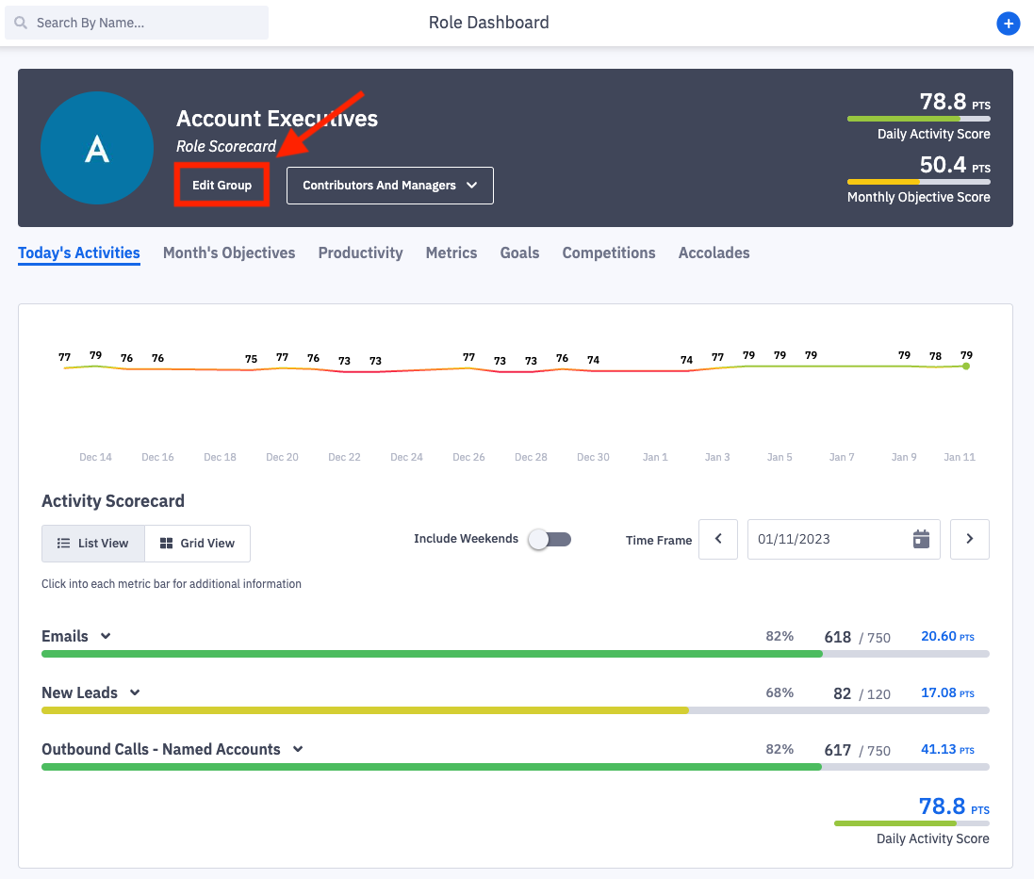Image resolution: width=1034 pixels, height=879 pixels.
Task: Click the blue plus add button
Action: 1008,24
